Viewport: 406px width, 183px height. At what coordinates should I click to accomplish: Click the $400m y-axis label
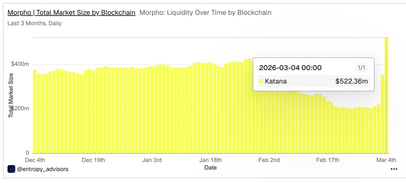[x=20, y=64]
